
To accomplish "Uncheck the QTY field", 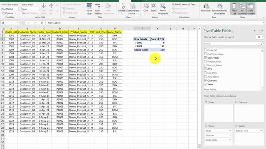I will (205, 69).
